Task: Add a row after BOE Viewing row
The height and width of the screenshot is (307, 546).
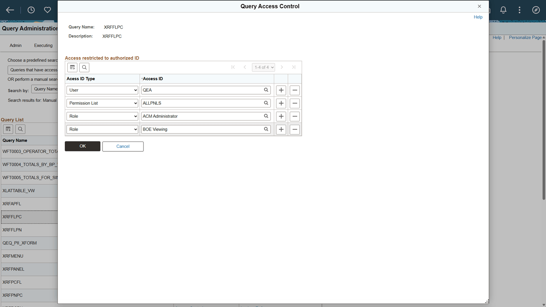Action: tap(281, 129)
